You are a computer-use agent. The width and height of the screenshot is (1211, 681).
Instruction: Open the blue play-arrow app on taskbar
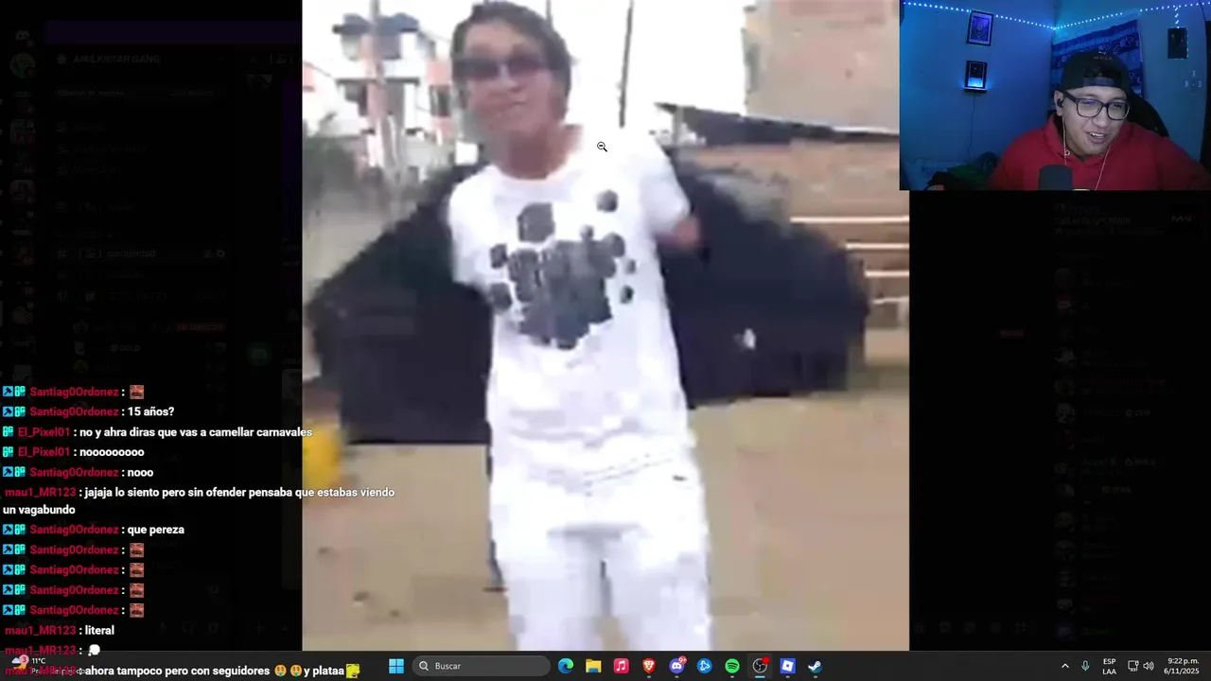pos(704,666)
